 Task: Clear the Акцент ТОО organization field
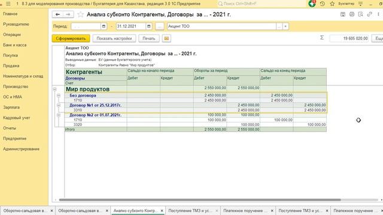point(285,26)
